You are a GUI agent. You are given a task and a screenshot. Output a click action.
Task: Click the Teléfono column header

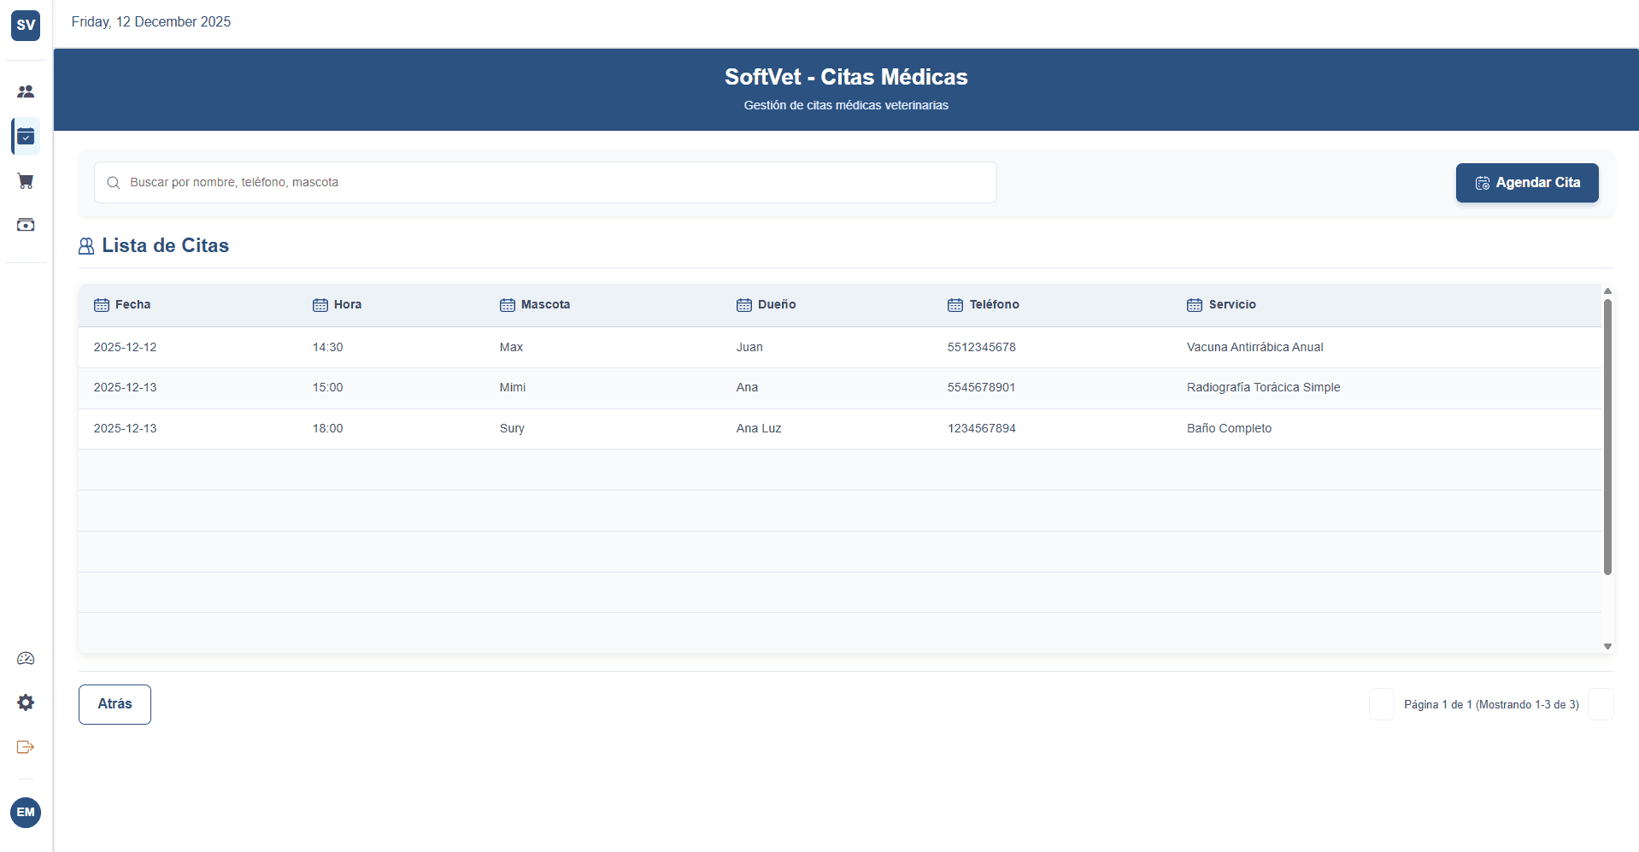click(994, 304)
